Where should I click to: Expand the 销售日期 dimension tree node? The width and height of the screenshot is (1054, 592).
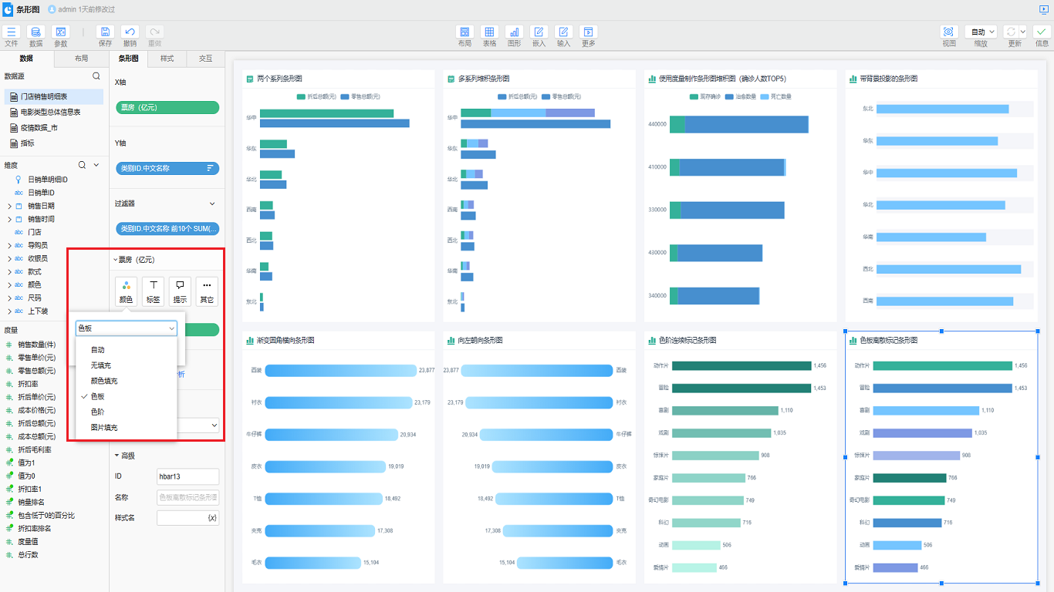coord(9,206)
